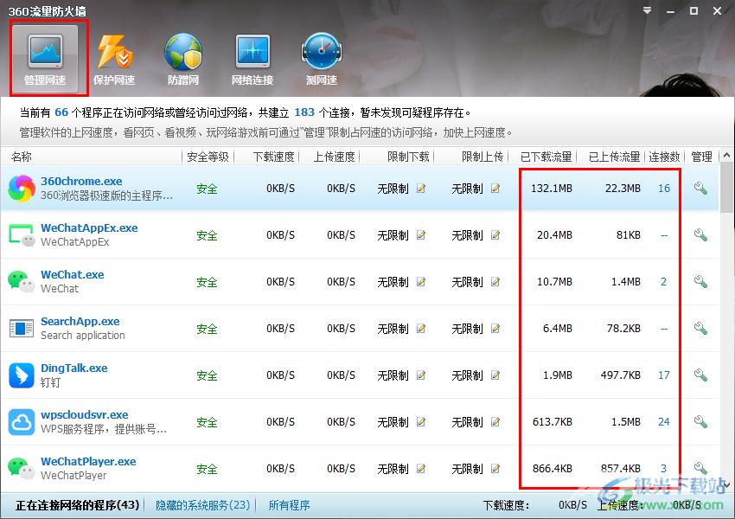
Task: Edit download limit for wpscloudsvr.exe
Action: (421, 422)
